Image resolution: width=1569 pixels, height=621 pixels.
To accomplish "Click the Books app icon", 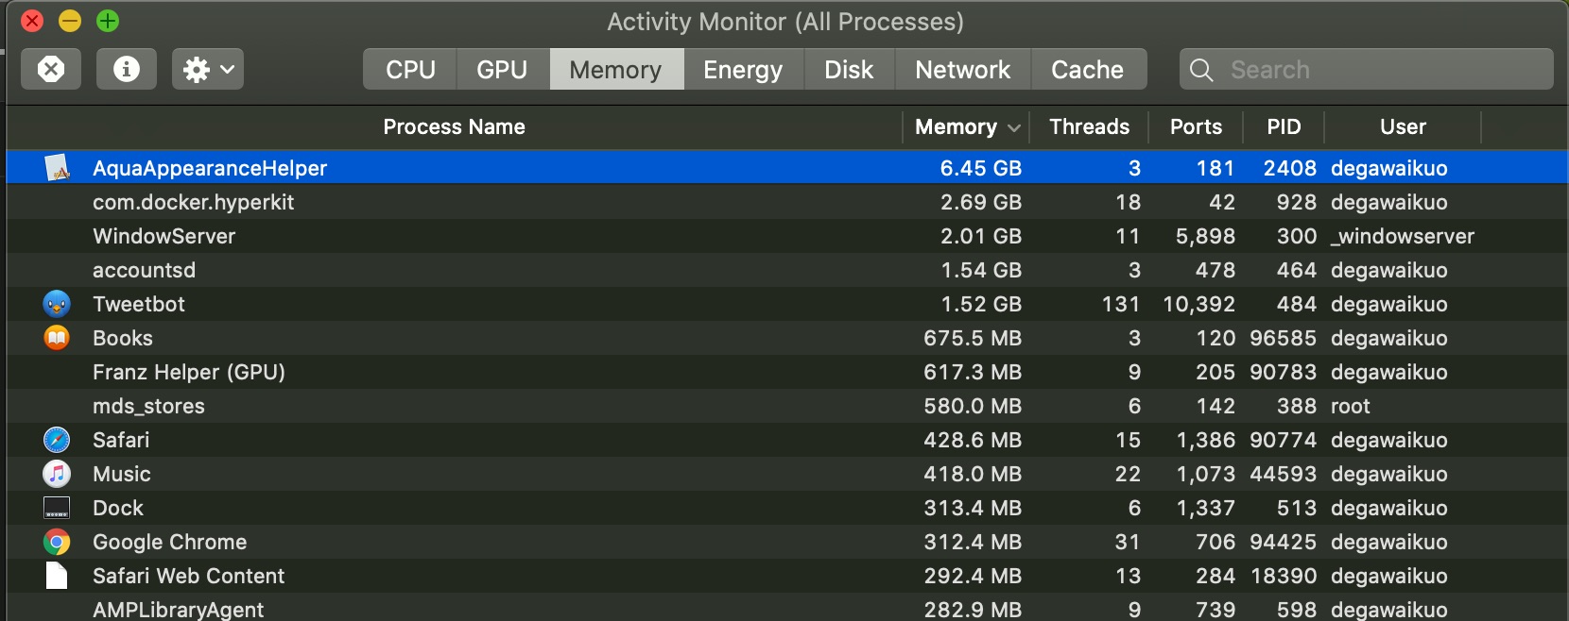I will click(x=57, y=338).
